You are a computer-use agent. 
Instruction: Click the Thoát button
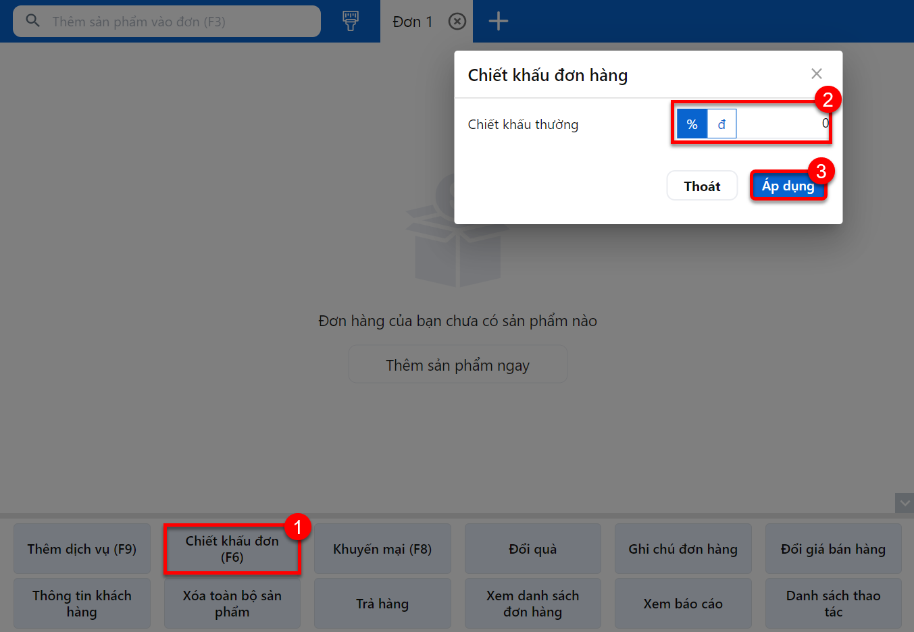click(x=702, y=186)
